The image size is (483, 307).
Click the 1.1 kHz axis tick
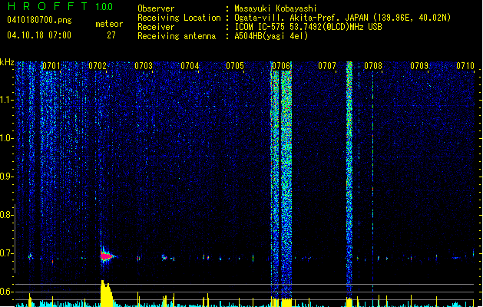(6, 100)
